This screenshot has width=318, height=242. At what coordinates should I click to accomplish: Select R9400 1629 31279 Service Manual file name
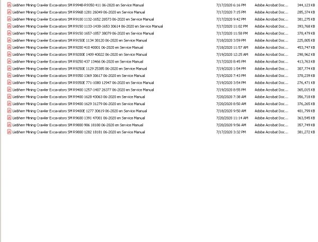click(x=78, y=103)
